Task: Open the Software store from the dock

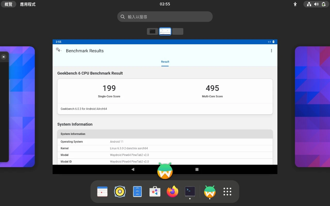Action: click(155, 192)
